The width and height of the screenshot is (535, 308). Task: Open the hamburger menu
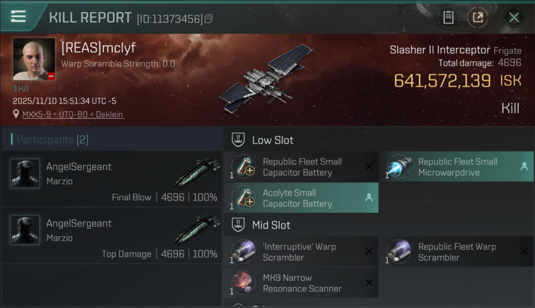pos(18,17)
